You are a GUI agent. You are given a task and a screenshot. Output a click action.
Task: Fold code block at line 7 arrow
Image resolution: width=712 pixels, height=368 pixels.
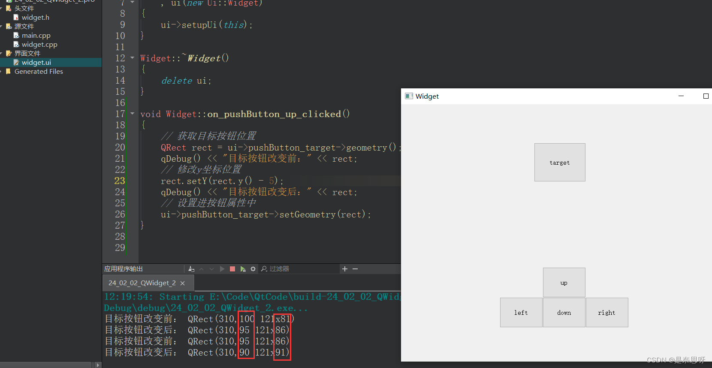[x=132, y=2]
